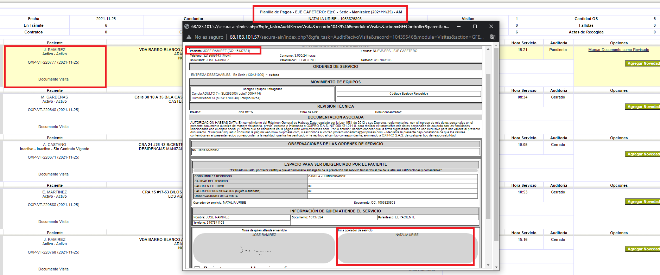Click the 'Actas de Recogida' label

point(586,32)
